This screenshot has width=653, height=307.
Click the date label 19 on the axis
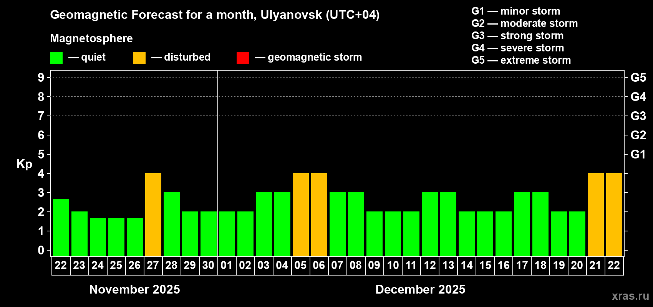pos(559,266)
